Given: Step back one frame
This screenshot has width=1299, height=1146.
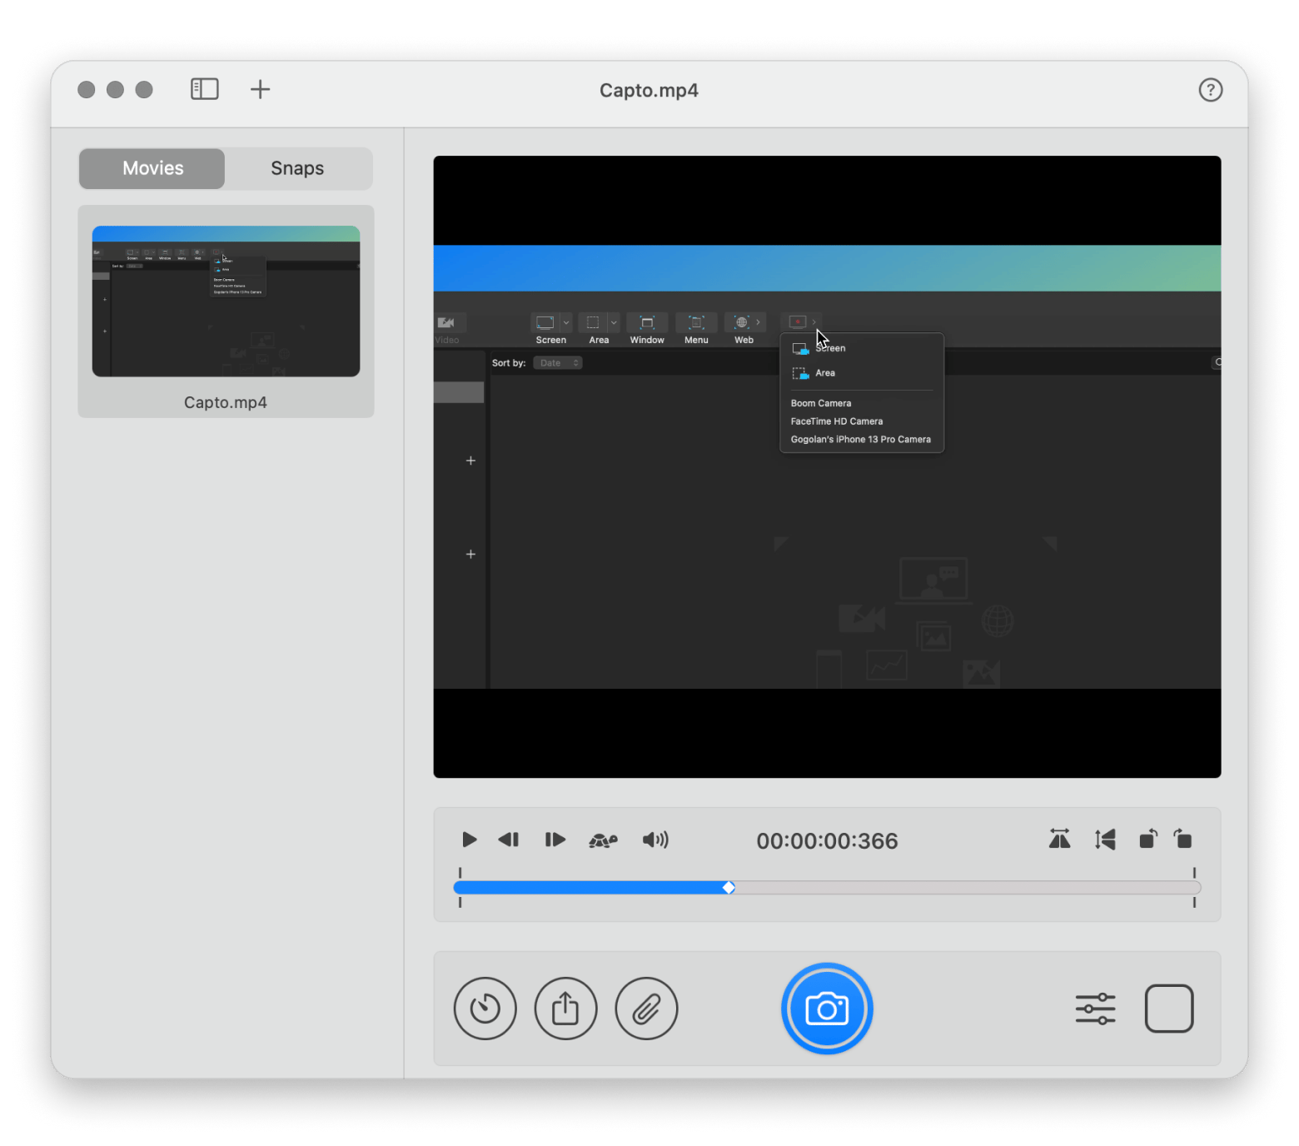Looking at the screenshot, I should [508, 840].
